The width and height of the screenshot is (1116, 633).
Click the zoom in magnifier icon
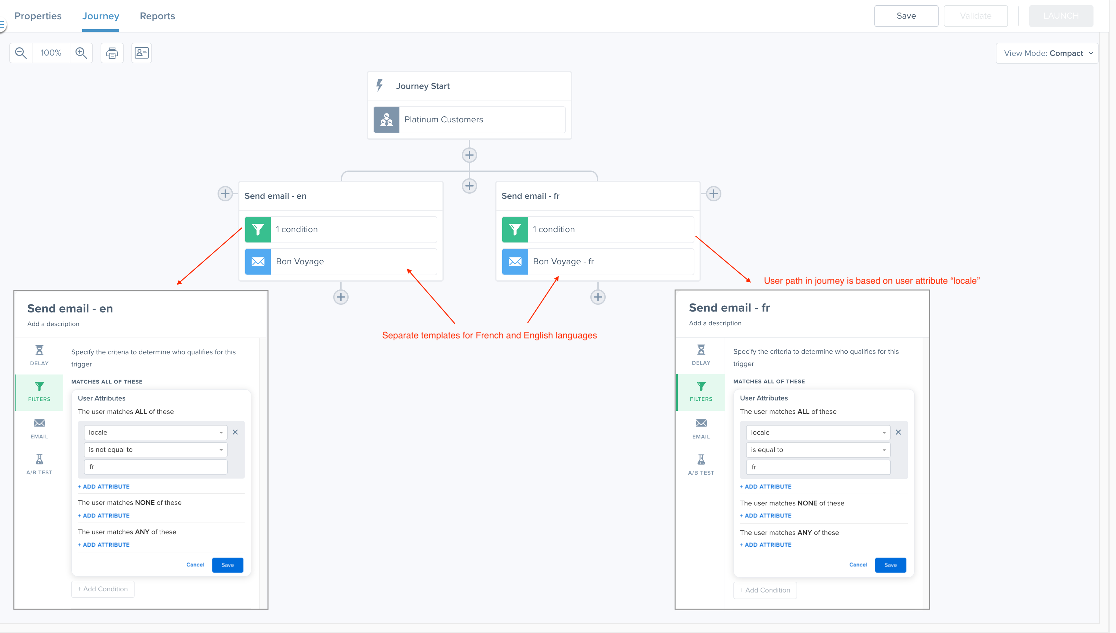point(81,53)
